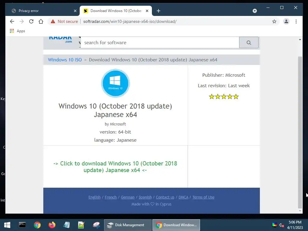Open the Chrome three-dot menu
Image resolution: width=308 pixels, height=231 pixels.
click(x=296, y=21)
